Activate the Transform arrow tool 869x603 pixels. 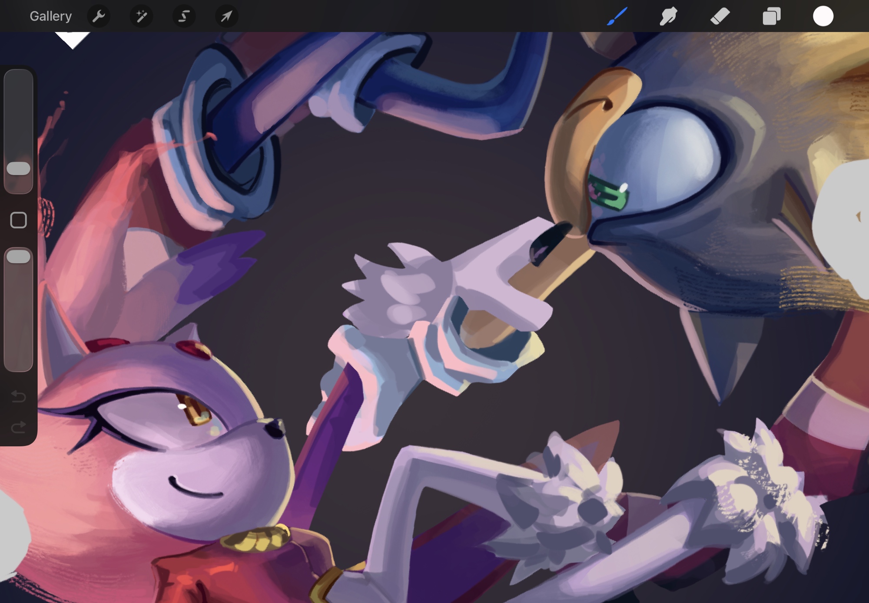click(226, 16)
